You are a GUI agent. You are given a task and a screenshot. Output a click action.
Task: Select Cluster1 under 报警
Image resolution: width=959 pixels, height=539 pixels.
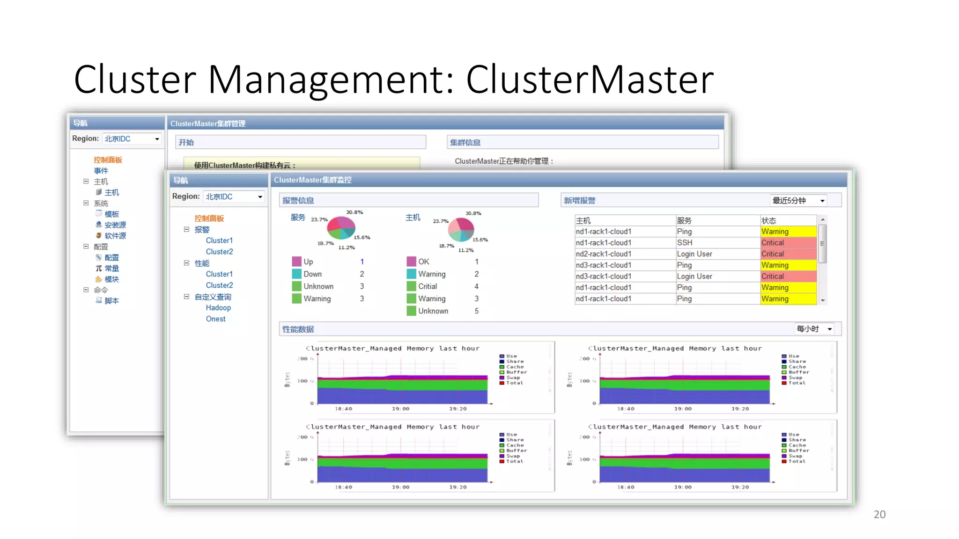coord(219,240)
